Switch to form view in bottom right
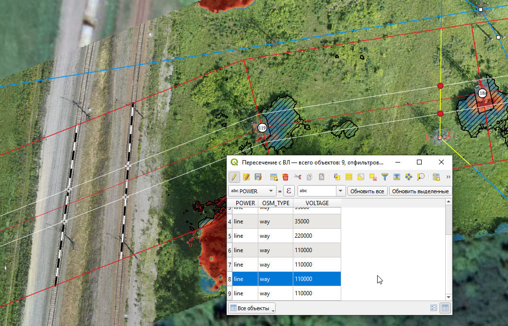This screenshot has height=326, width=508. [434, 308]
